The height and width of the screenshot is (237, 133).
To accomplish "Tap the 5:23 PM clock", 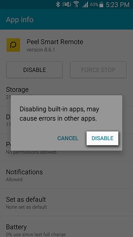I will pyautogui.click(x=118, y=5).
